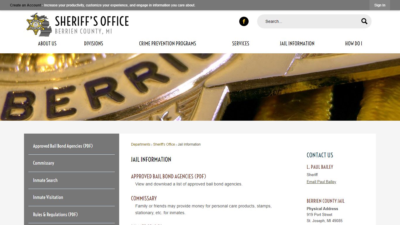The width and height of the screenshot is (400, 225).
Task: Click Email Paul Bailey link
Action: tap(321, 182)
